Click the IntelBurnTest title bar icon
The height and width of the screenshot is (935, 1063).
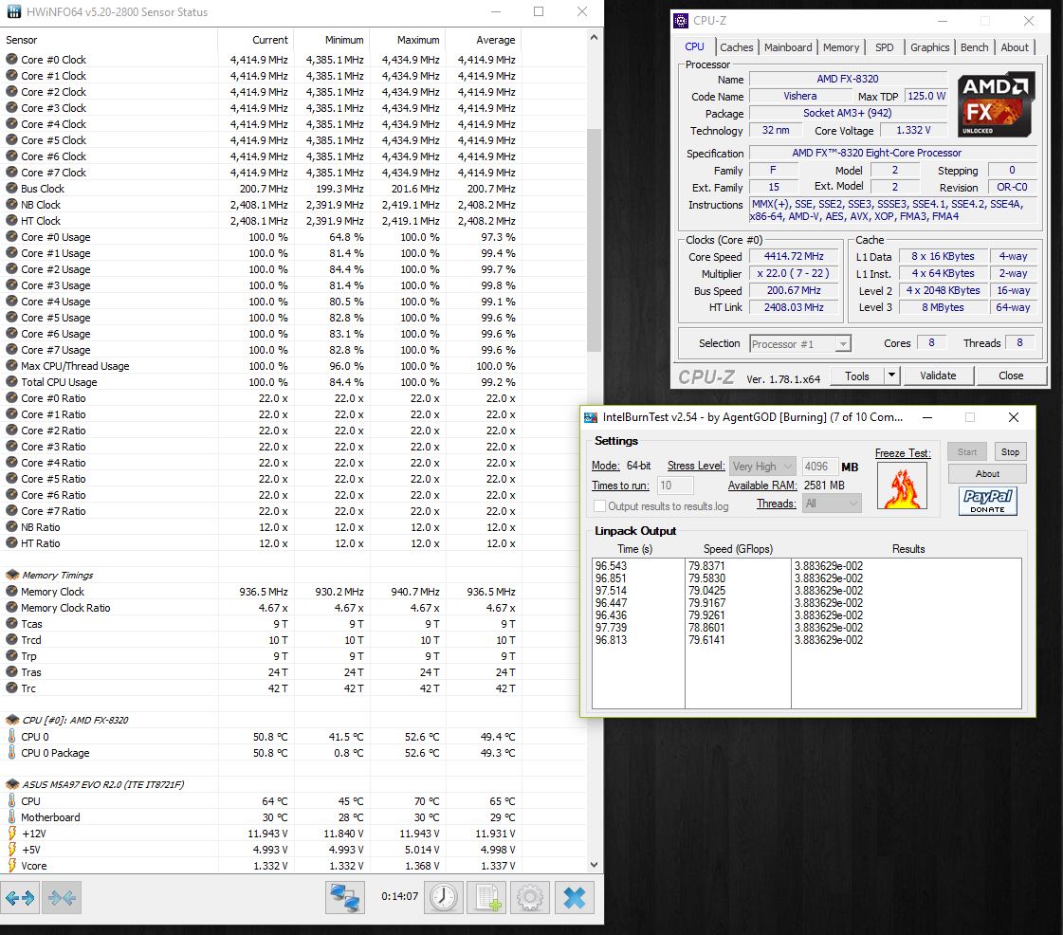pos(591,417)
